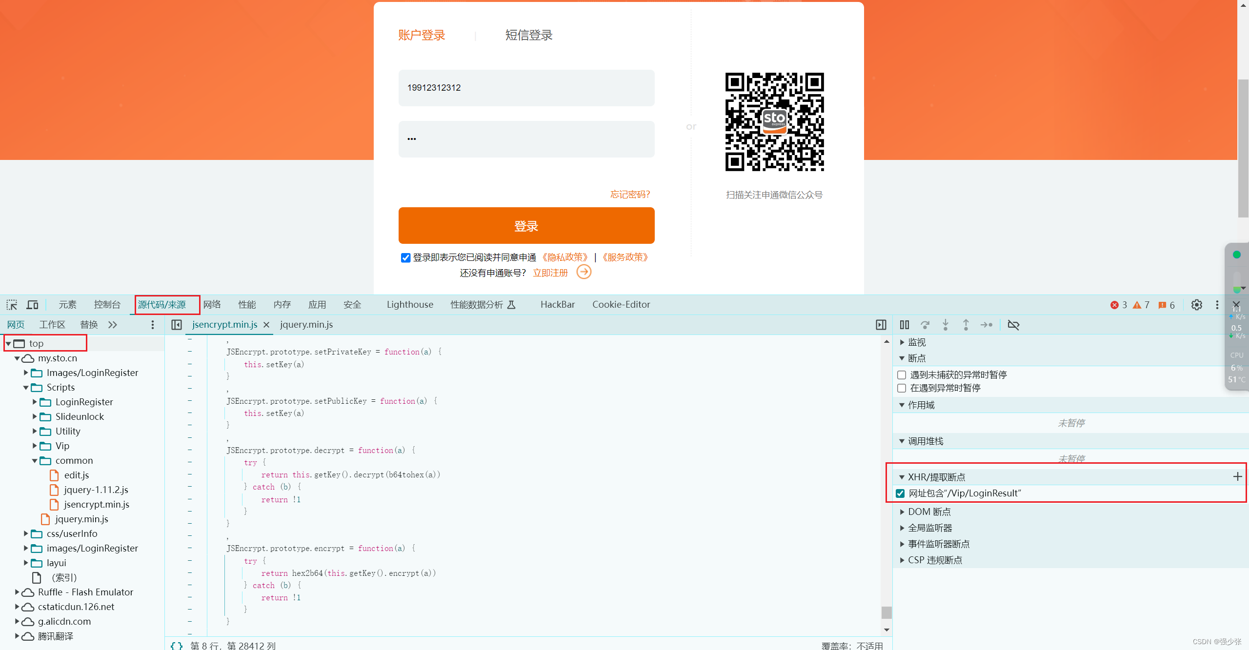The width and height of the screenshot is (1249, 650).
Task: Open the 忘记密码? link
Action: 630,195
